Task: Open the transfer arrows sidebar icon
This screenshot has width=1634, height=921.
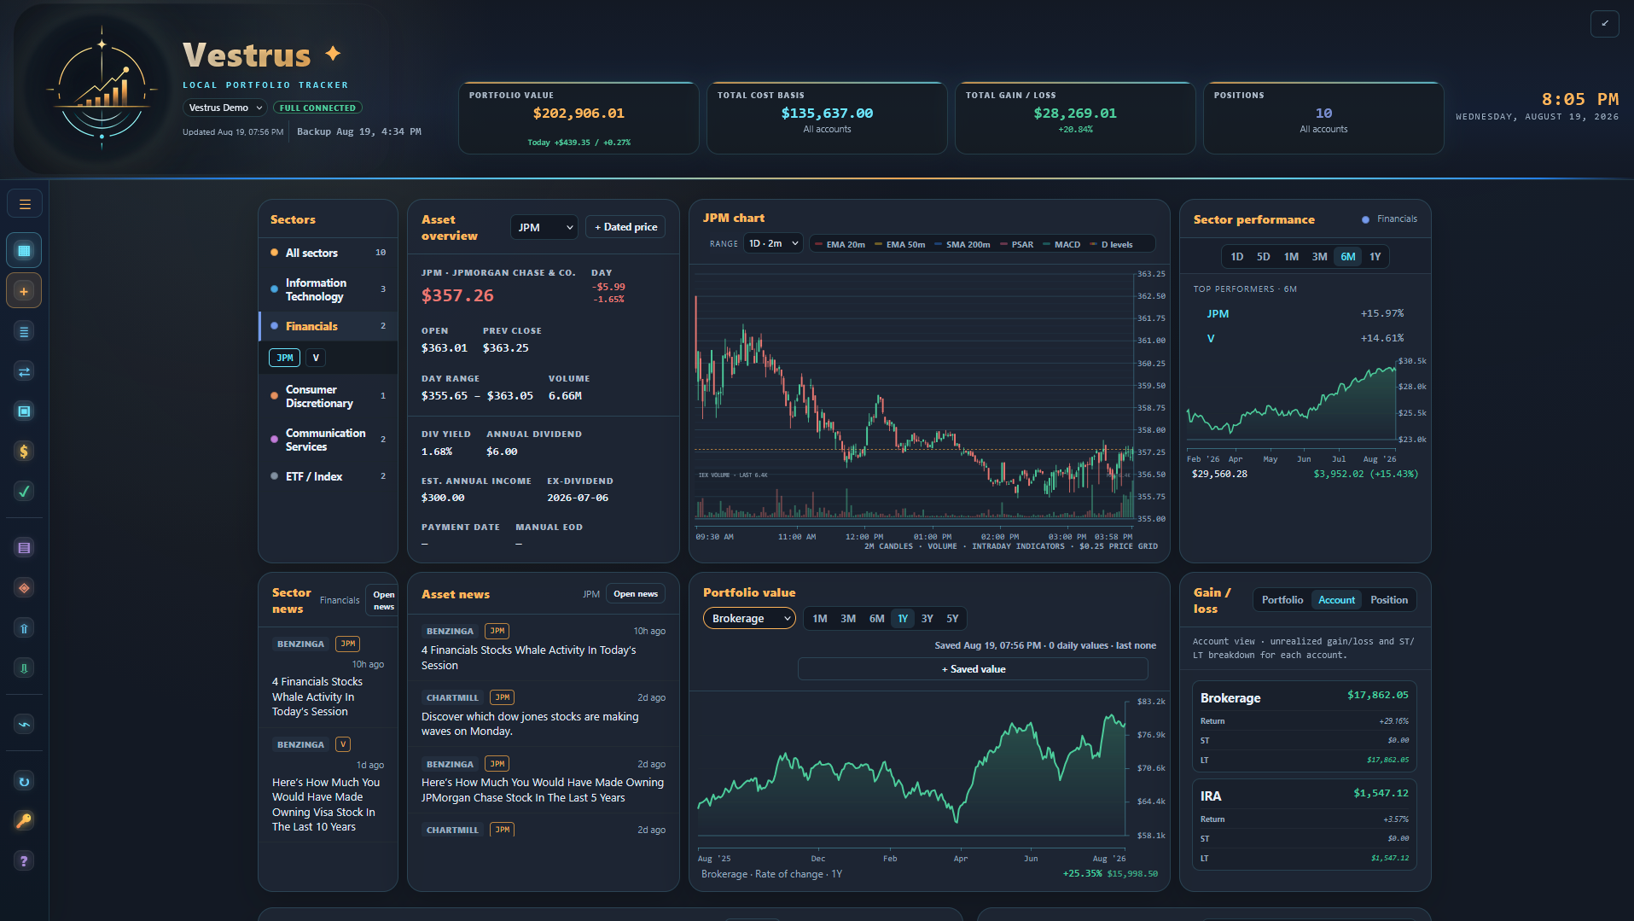Action: coord(24,371)
